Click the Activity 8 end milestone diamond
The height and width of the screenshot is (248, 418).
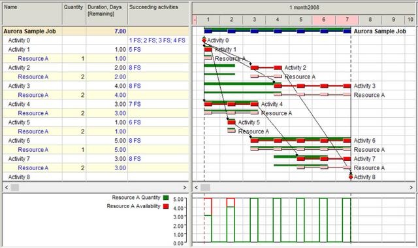(351, 177)
